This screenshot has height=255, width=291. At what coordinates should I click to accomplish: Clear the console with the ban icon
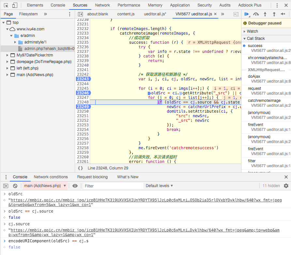coord(15,186)
